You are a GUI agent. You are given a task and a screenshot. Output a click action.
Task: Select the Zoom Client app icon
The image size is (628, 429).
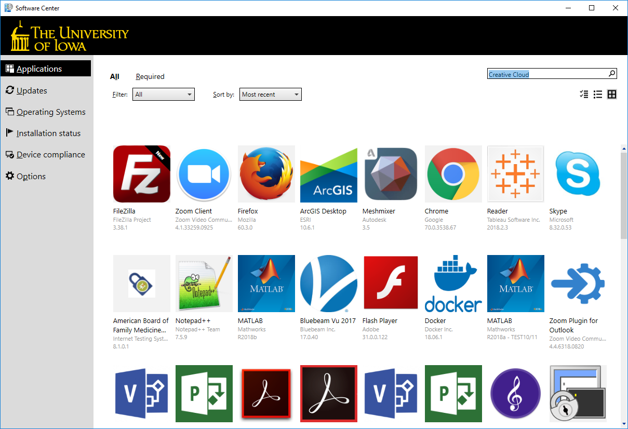204,174
